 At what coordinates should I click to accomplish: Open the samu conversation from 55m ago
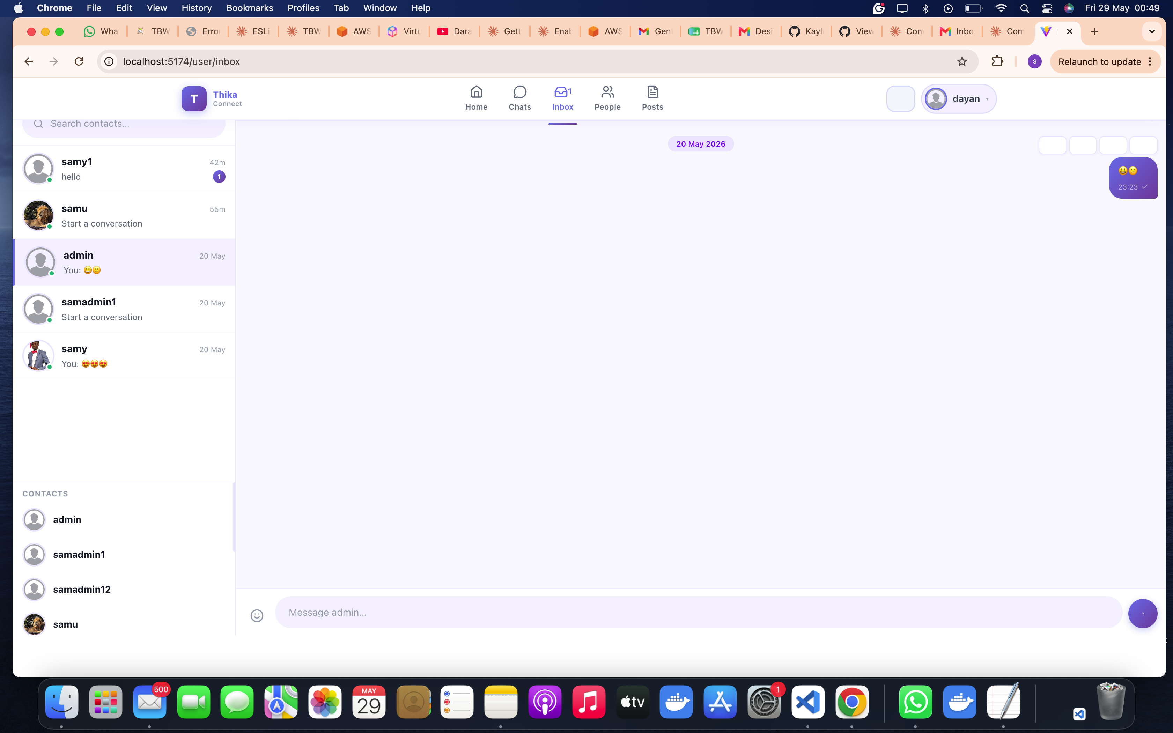124,216
